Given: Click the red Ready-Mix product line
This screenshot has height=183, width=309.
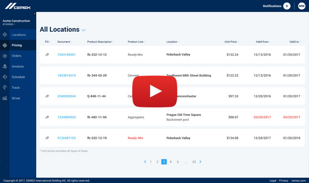Looking at the screenshot, I should pyautogui.click(x=135, y=138).
